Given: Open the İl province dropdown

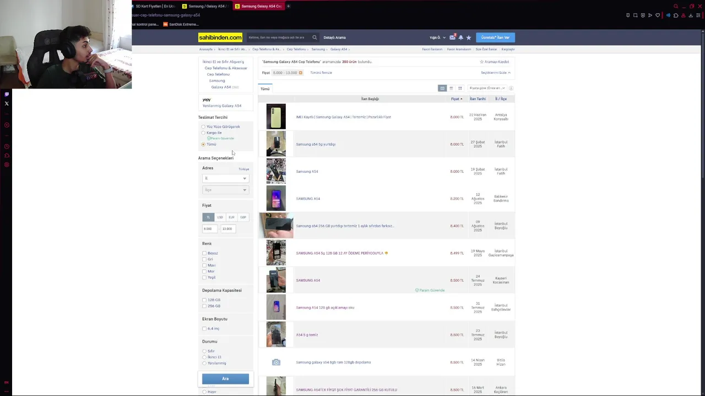Looking at the screenshot, I should pyautogui.click(x=225, y=178).
